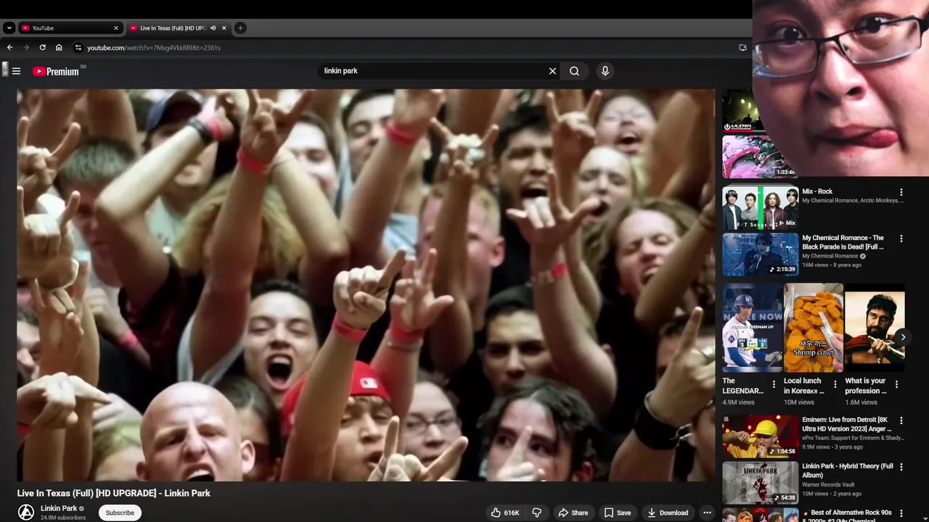Go to YouTube Premium home logo
This screenshot has width=929, height=522.
click(x=57, y=71)
